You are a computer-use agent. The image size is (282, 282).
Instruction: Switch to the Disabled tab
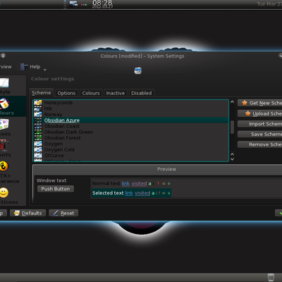click(142, 93)
